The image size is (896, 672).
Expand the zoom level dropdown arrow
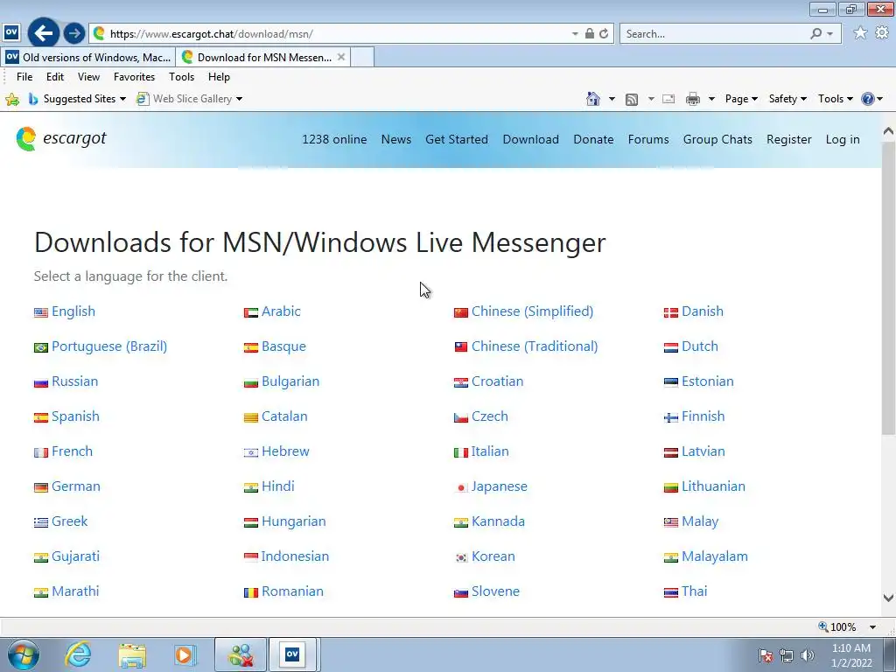click(x=872, y=626)
